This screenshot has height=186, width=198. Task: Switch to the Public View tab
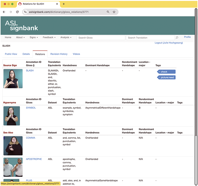click(x=11, y=54)
